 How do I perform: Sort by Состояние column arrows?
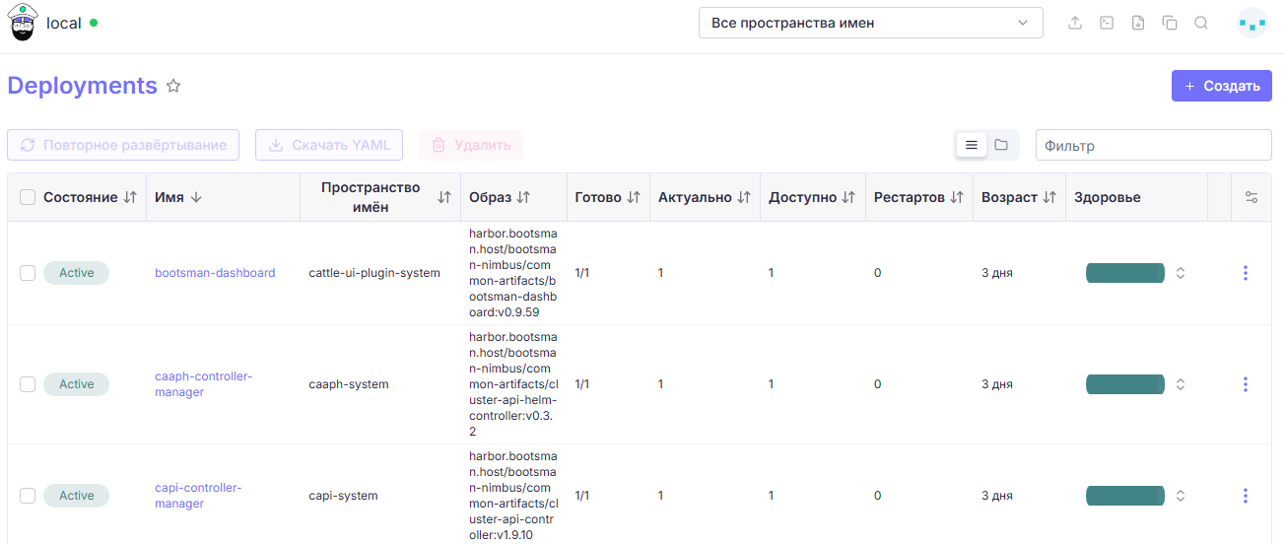[130, 197]
